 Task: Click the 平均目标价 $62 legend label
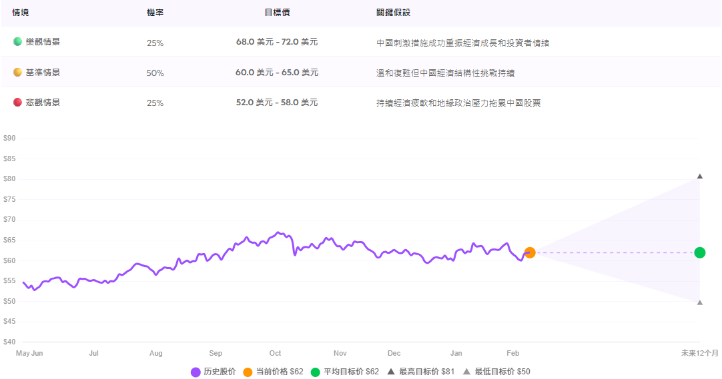click(x=352, y=372)
